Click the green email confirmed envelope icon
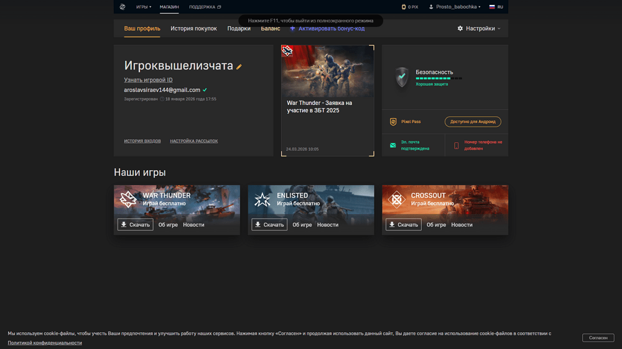 point(392,145)
